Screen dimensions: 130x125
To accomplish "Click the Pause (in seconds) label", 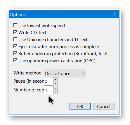I will click(29, 81).
